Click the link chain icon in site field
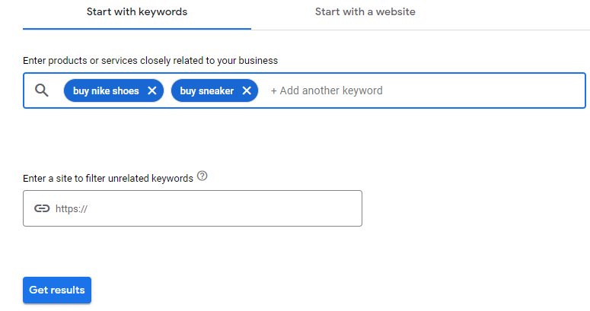This screenshot has height=311, width=590. 42,208
